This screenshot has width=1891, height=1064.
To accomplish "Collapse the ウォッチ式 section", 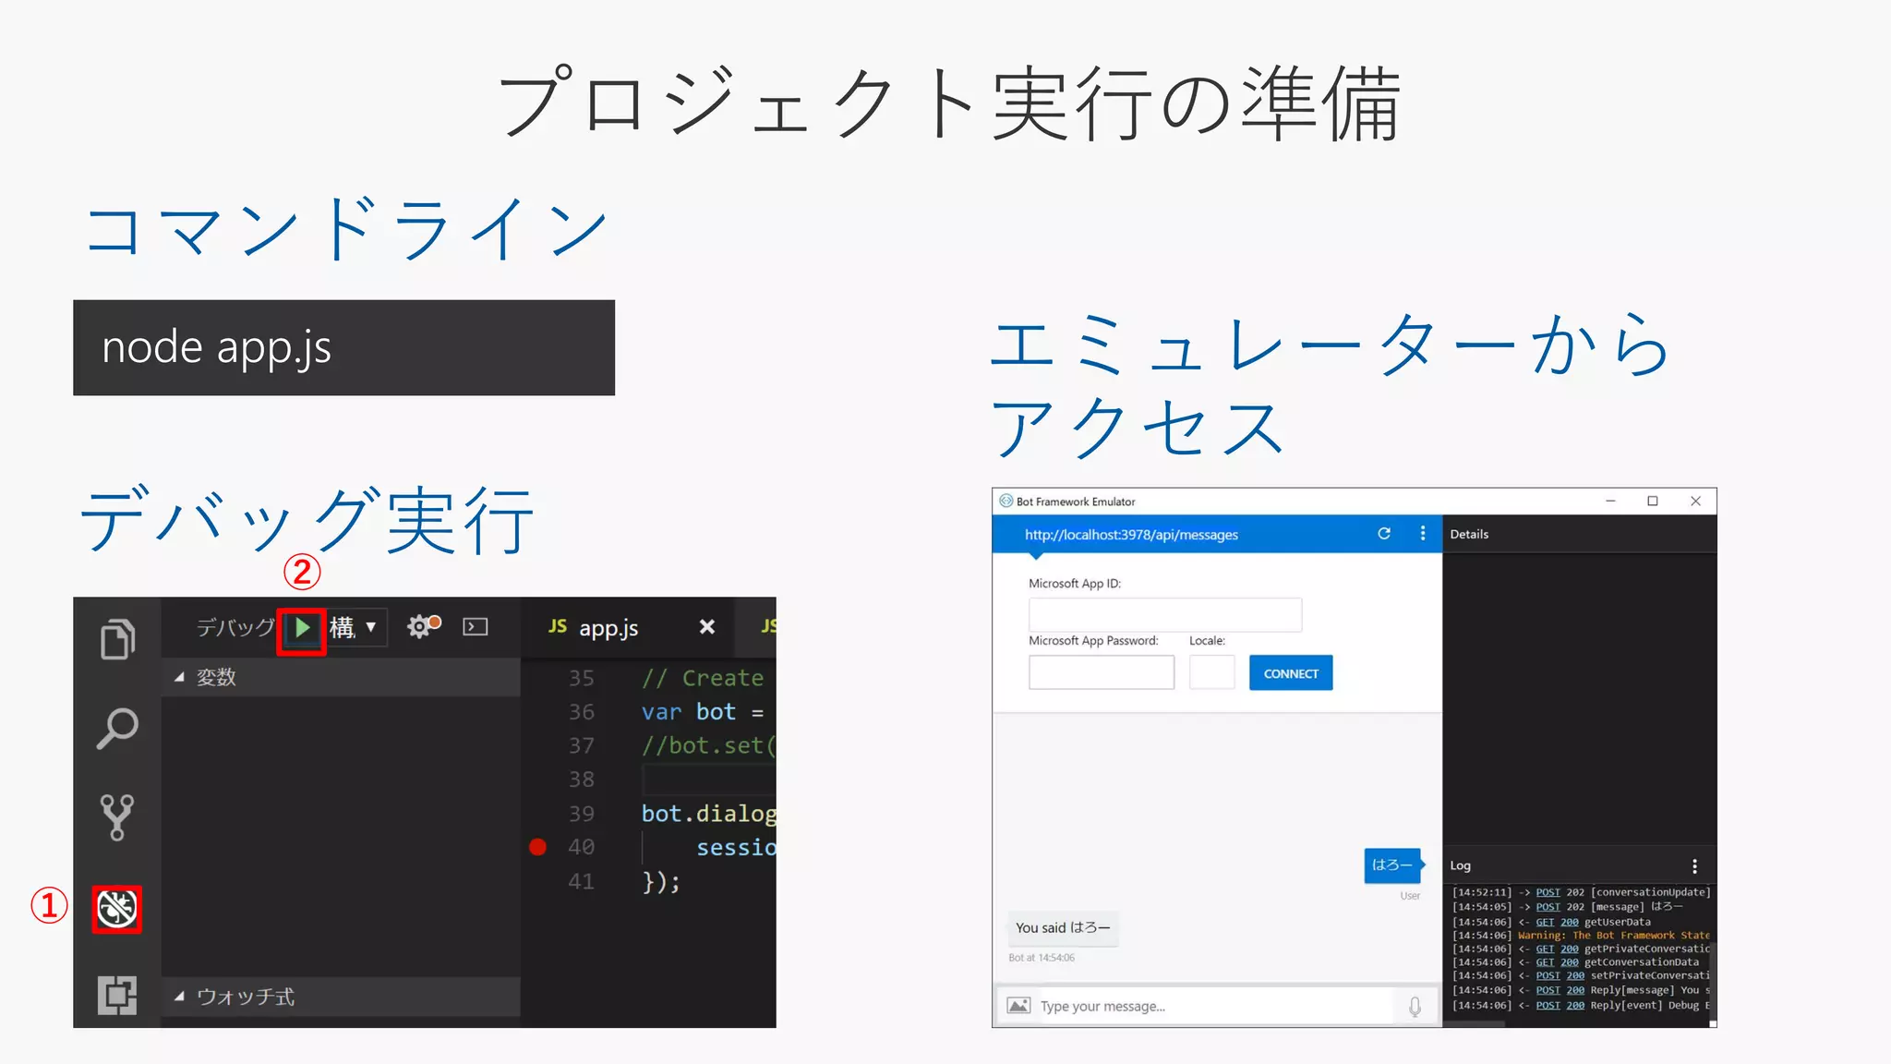I will [341, 997].
